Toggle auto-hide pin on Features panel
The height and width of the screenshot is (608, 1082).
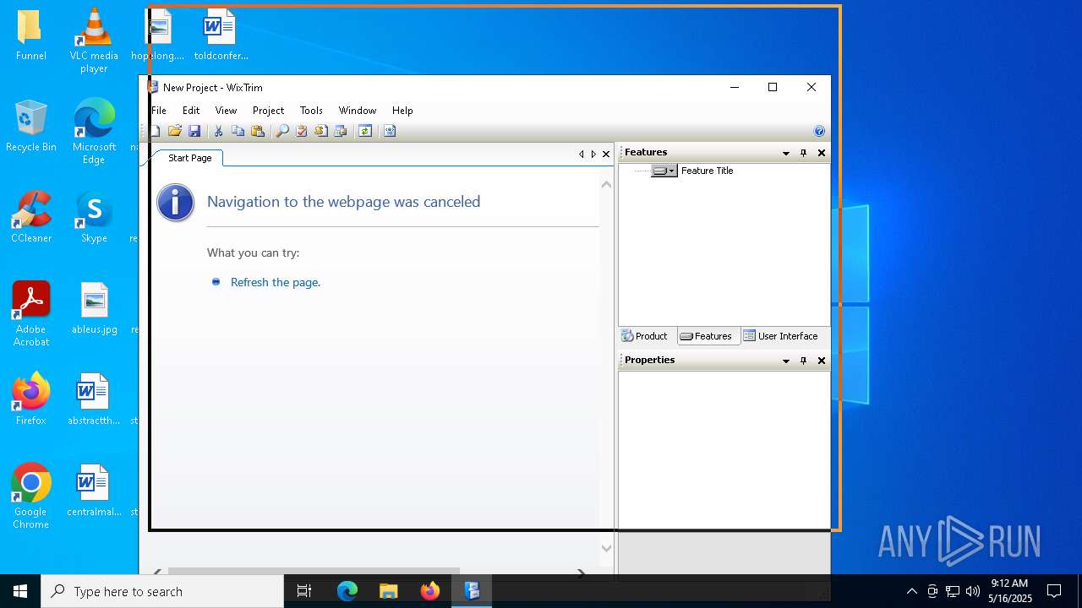click(804, 153)
